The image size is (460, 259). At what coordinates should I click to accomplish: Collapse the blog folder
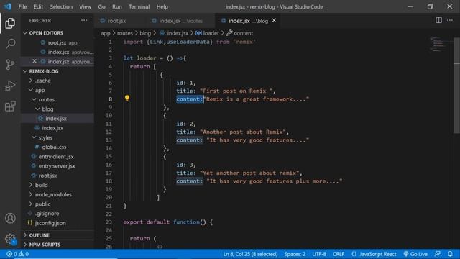tap(57, 109)
